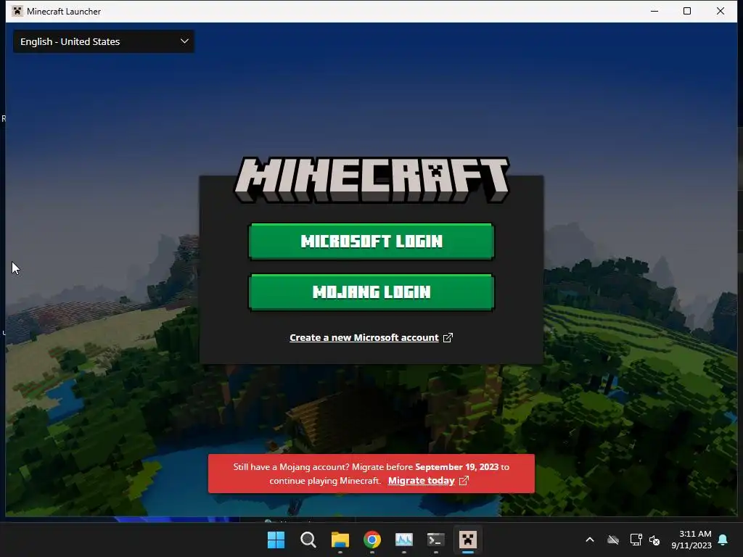Click the OneDrive cloud tray icon

coord(613,540)
